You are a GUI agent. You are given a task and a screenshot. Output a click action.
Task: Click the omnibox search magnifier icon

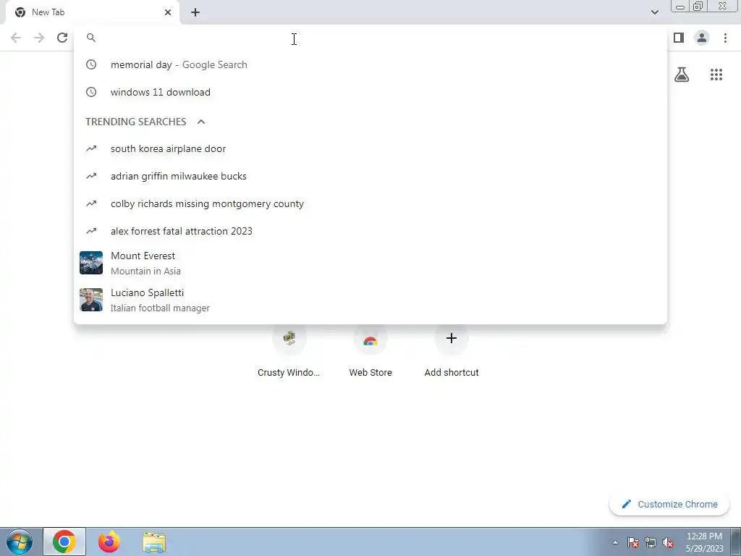91,38
